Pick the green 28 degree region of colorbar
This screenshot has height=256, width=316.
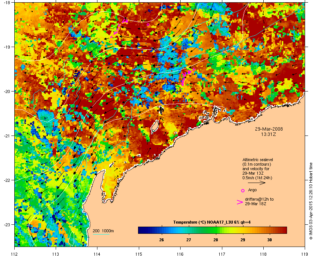[x=216, y=230]
